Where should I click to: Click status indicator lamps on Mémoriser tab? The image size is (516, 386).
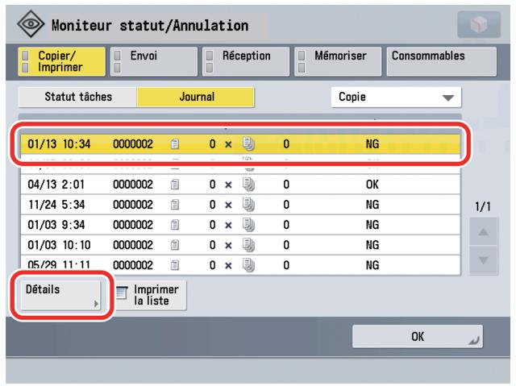(302, 62)
